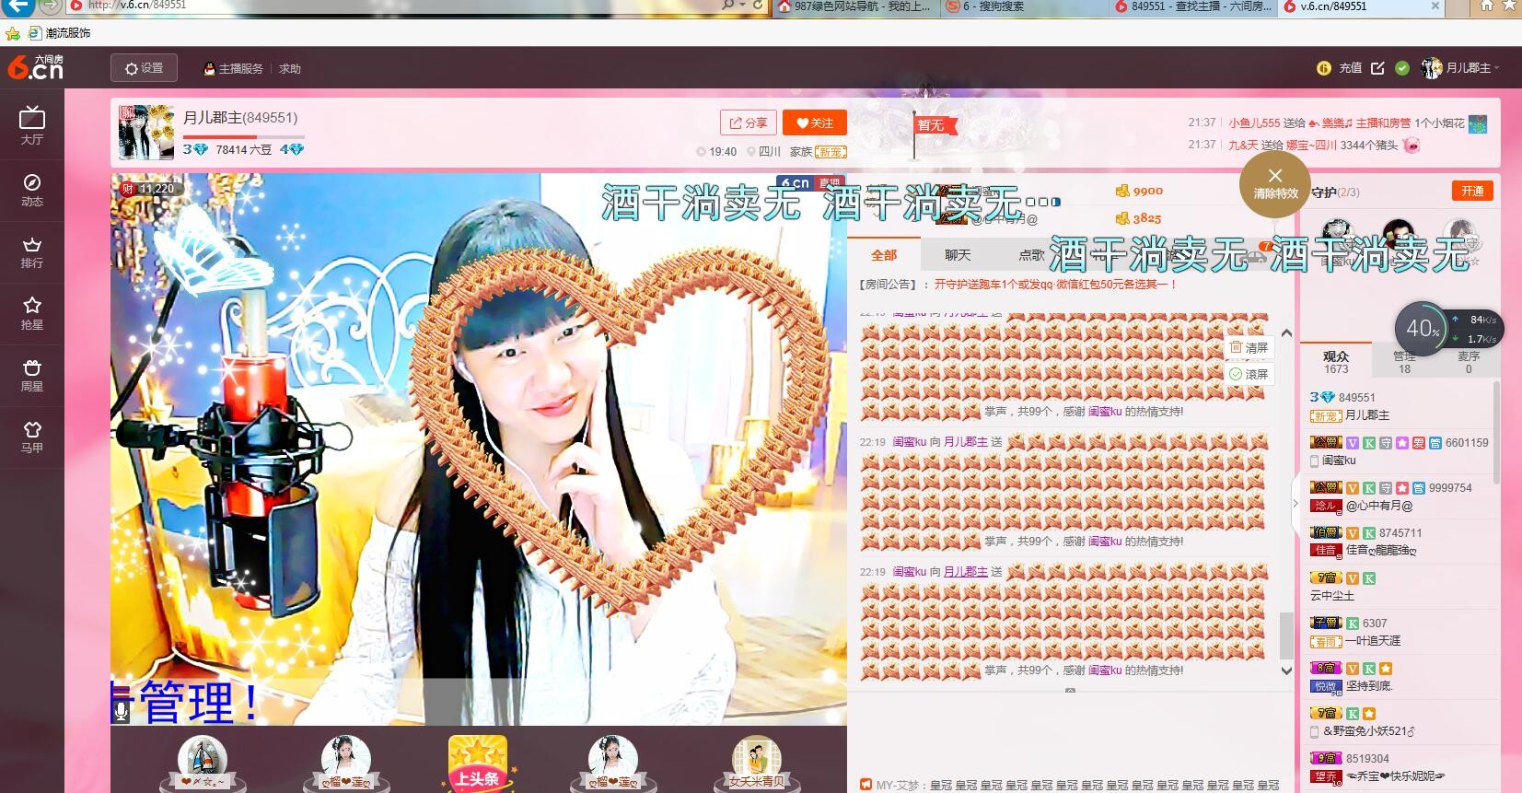This screenshot has height=793, width=1522.
Task: Click the 上头条 headline star icon
Action: (x=477, y=764)
